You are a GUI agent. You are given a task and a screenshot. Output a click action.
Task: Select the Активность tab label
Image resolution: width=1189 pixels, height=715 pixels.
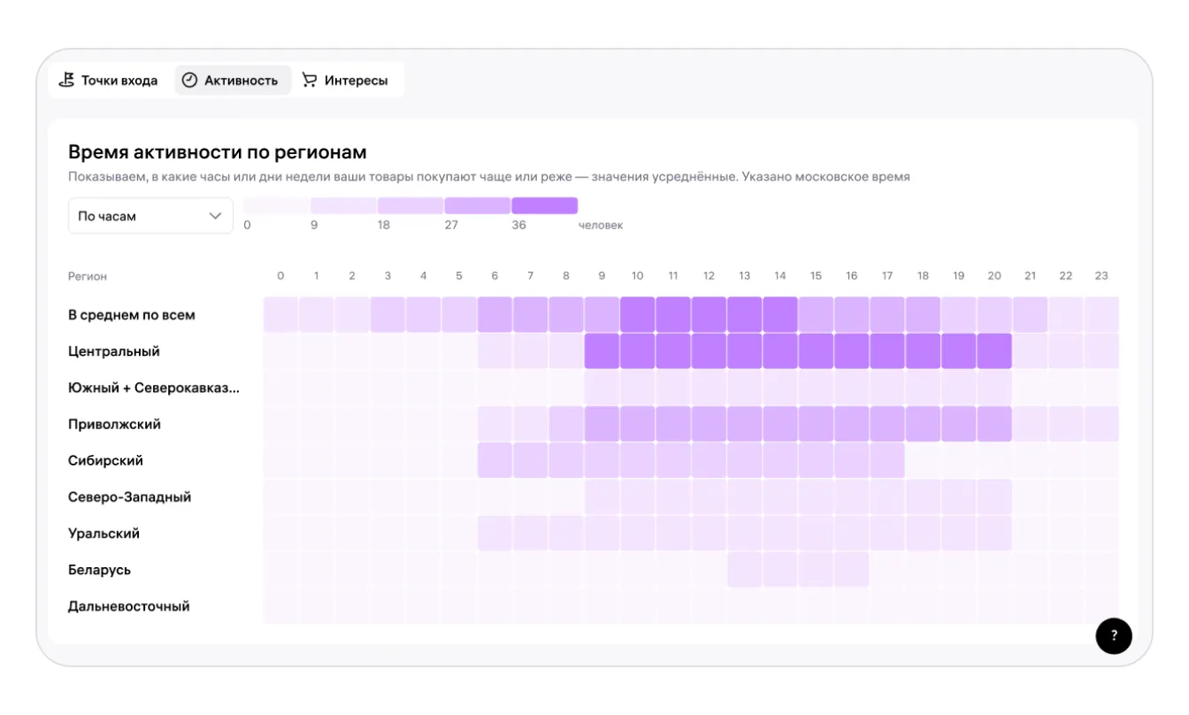(x=241, y=81)
